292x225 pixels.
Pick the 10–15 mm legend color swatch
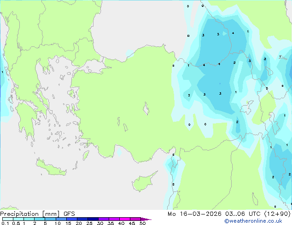61,219
